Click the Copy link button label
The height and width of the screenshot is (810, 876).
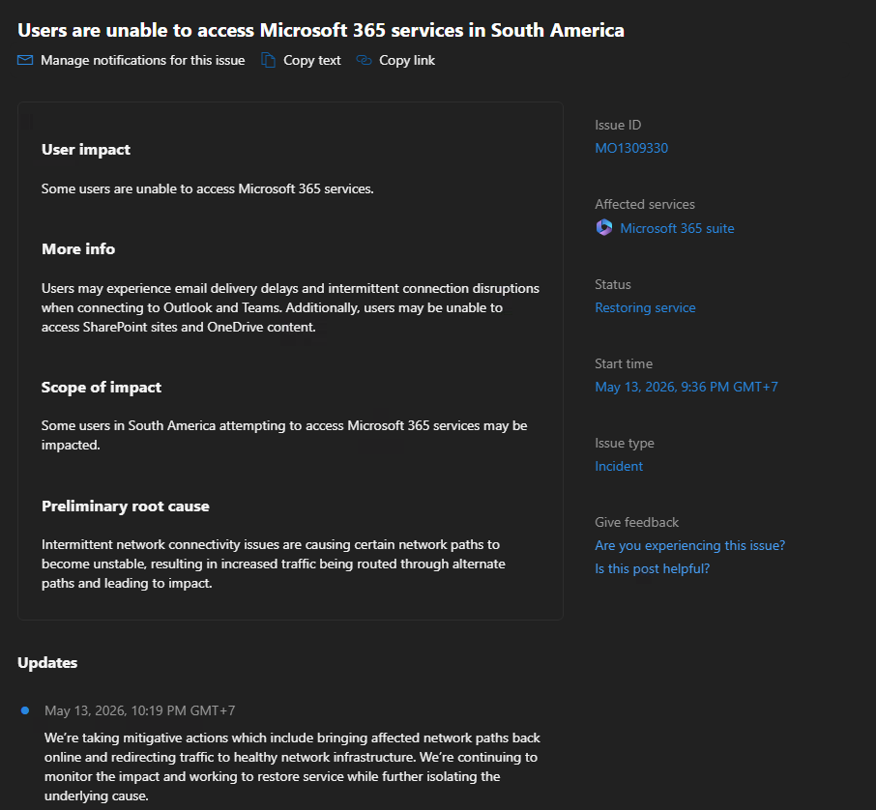click(x=407, y=60)
